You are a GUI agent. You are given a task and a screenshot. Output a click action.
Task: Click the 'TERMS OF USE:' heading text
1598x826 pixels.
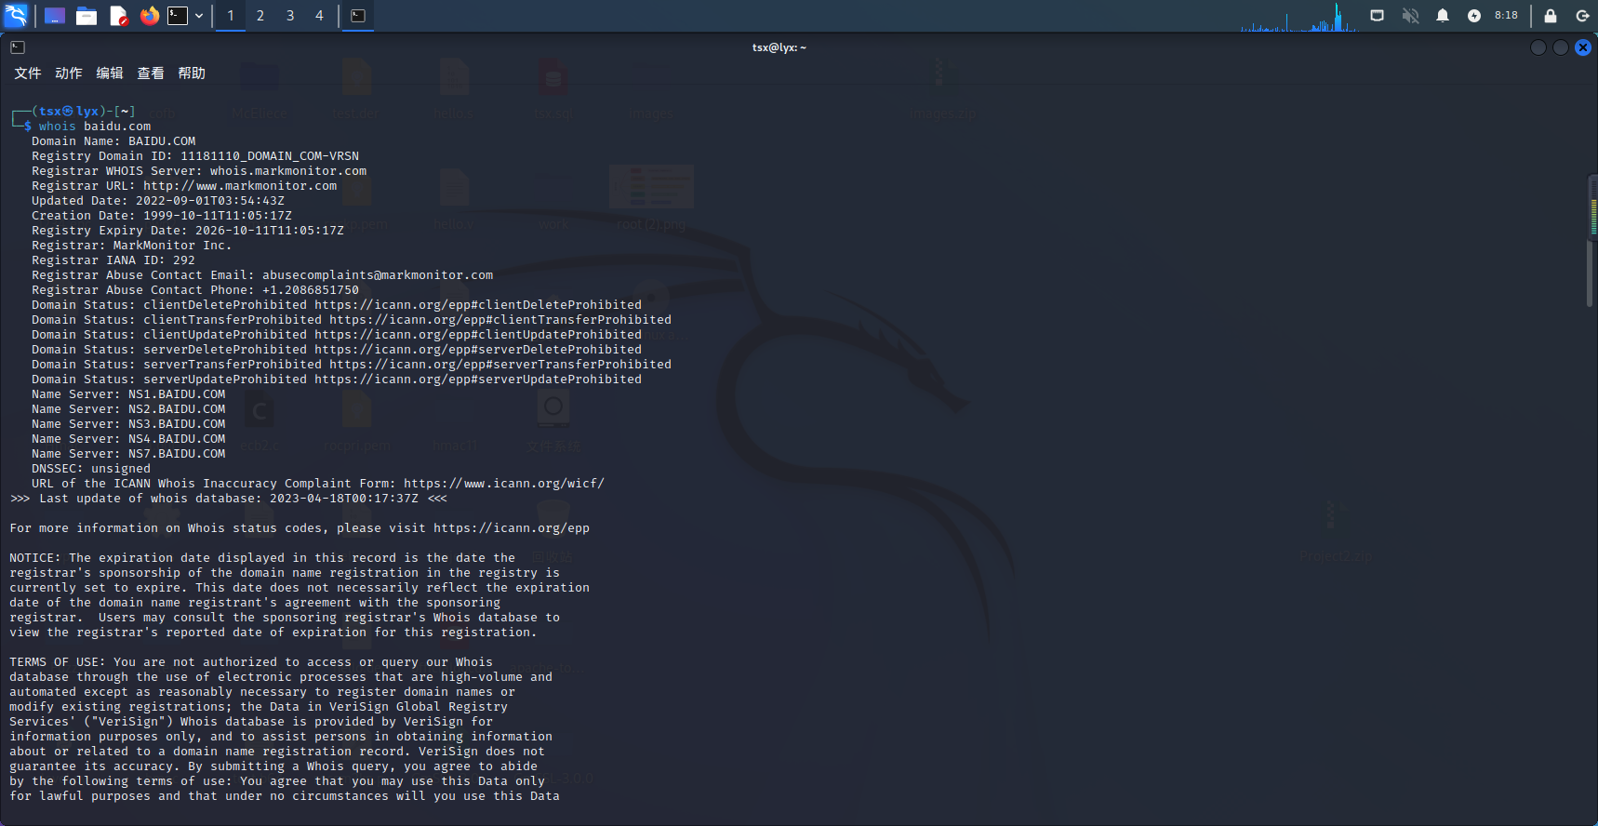[x=58, y=662]
